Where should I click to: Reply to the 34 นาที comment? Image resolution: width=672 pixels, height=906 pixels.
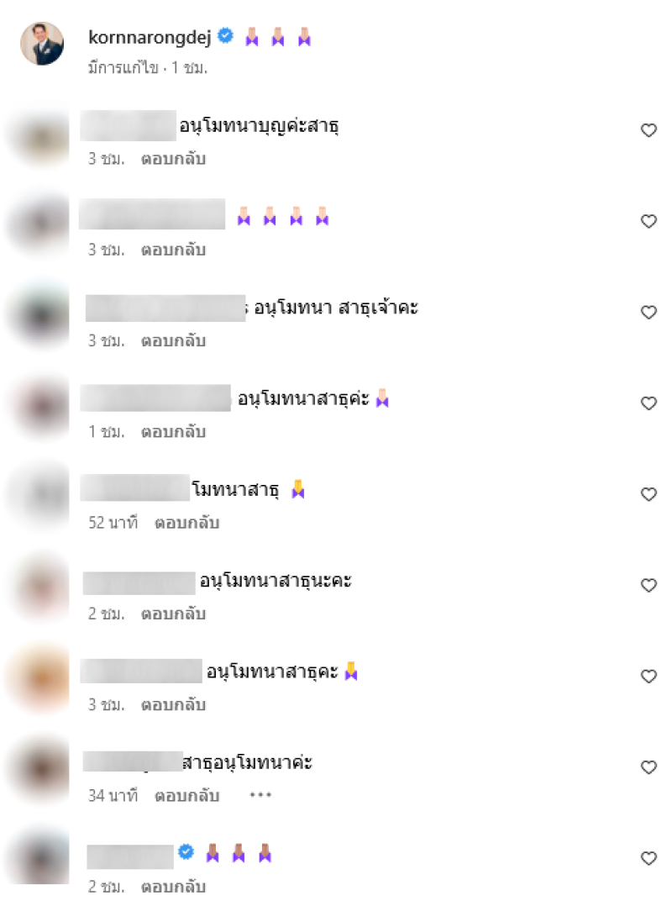[x=186, y=796]
